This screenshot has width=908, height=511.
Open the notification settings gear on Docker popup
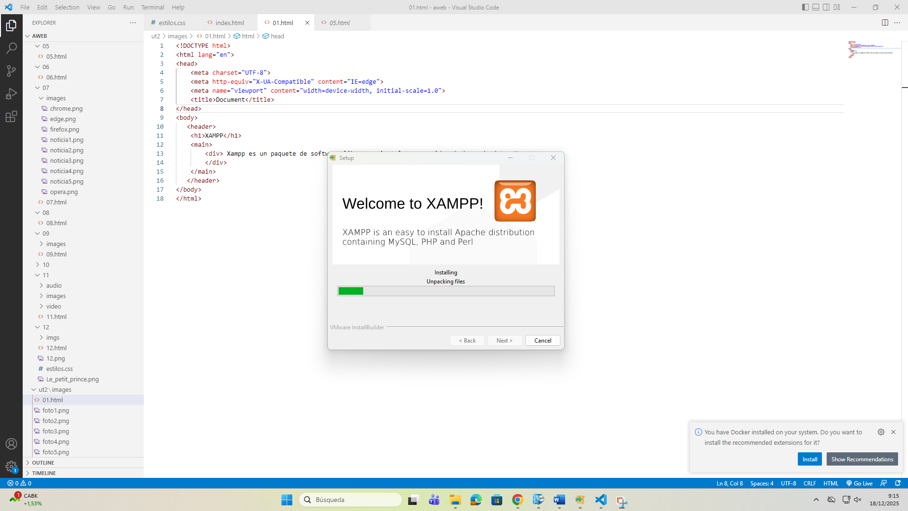pos(881,432)
